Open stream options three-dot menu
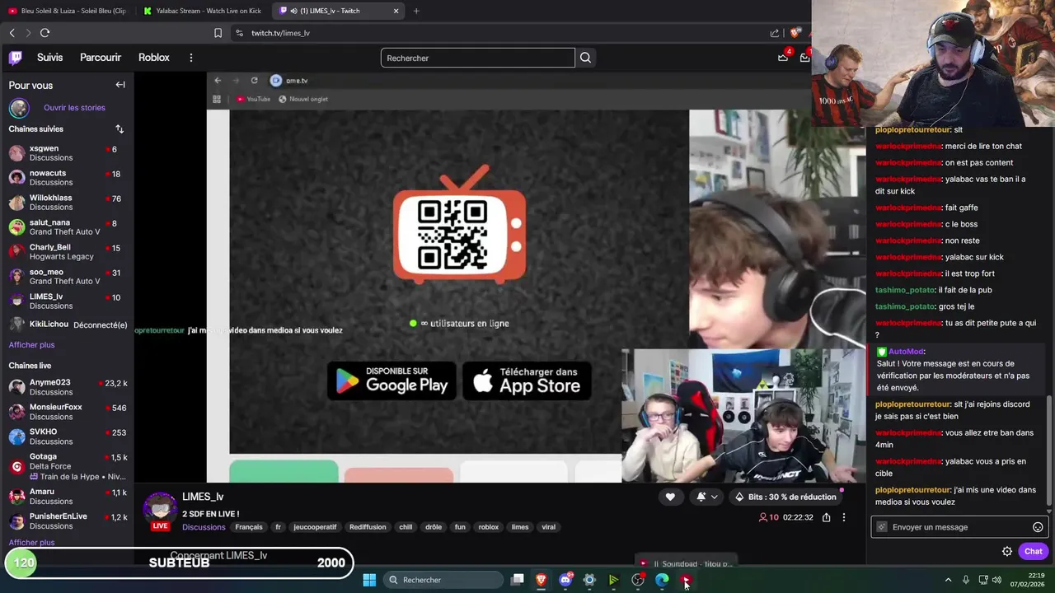Screen dimensions: 1055x593 pos(843,517)
